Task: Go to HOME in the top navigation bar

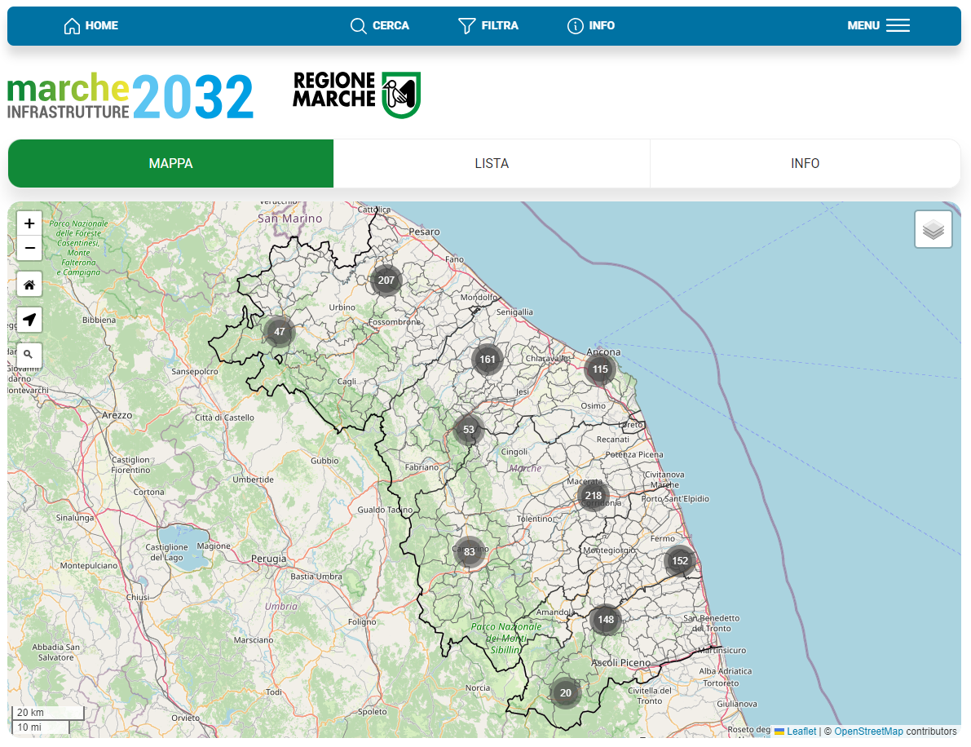Action: click(x=91, y=25)
